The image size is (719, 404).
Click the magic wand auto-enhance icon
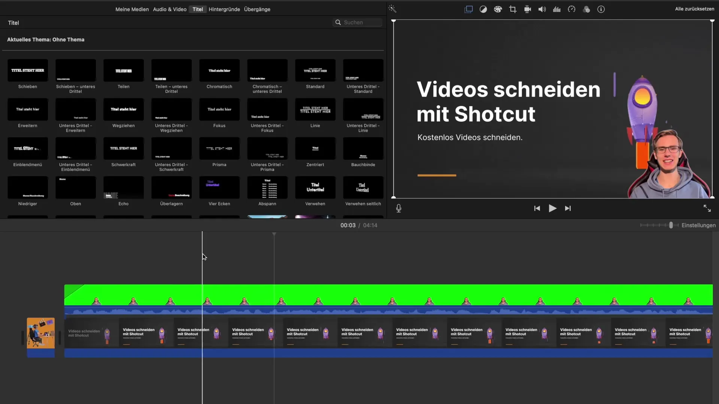click(392, 9)
